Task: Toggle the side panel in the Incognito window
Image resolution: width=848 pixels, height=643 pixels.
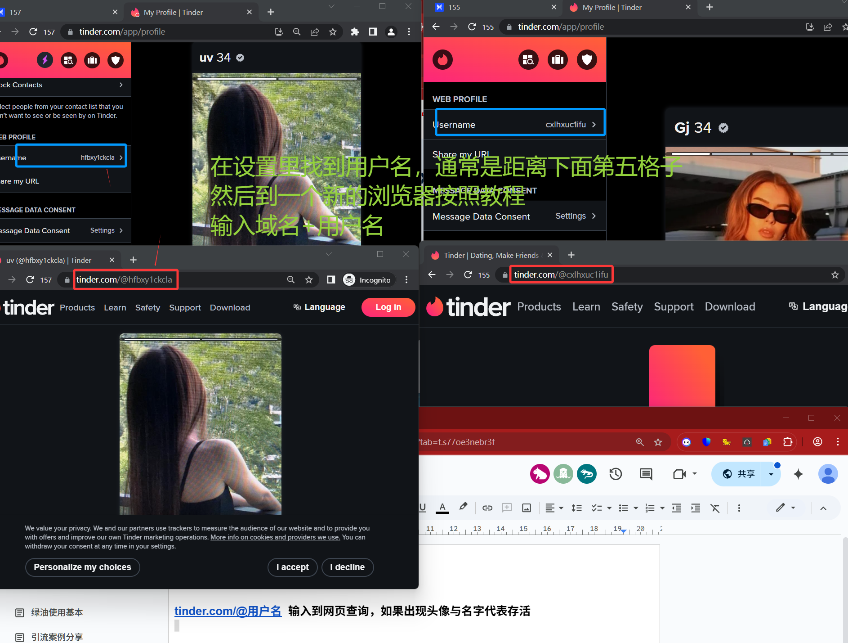Action: (331, 280)
